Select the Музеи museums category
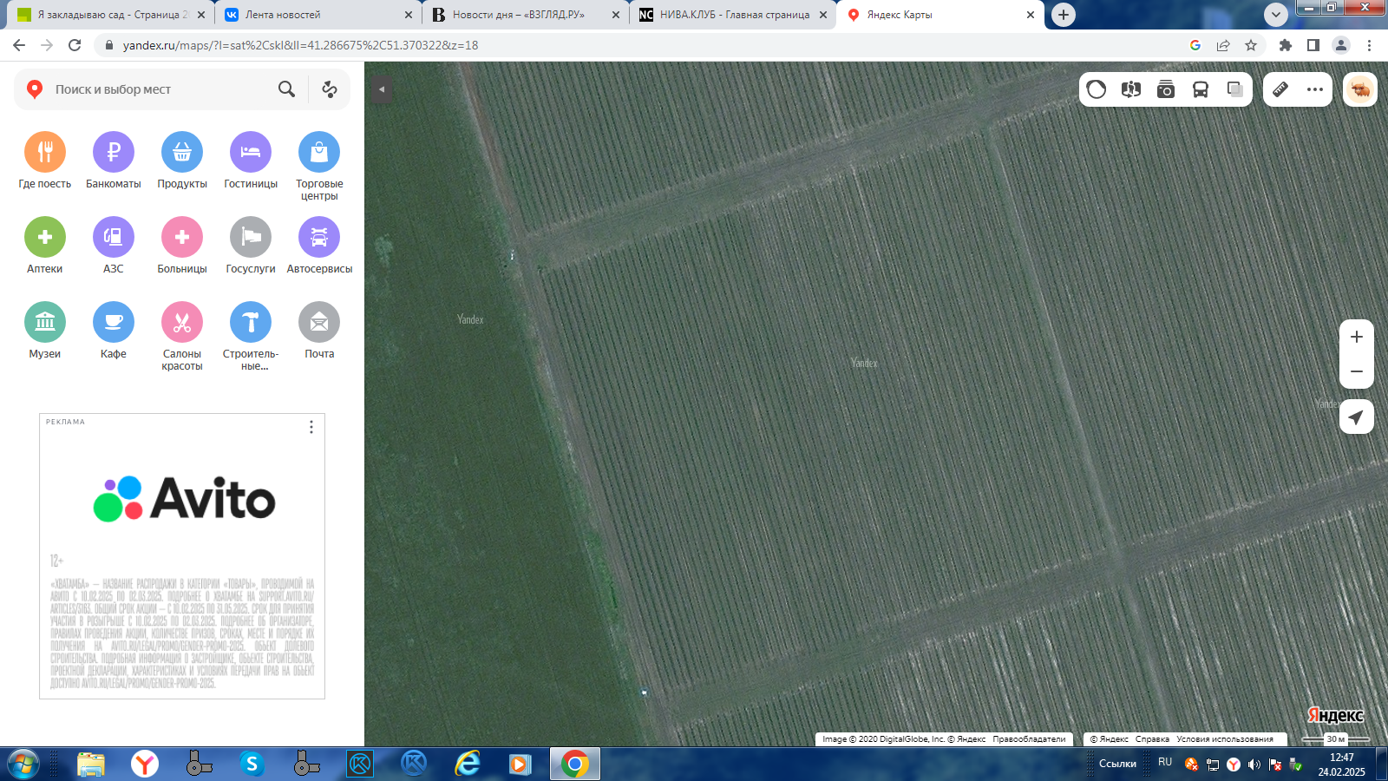The image size is (1388, 781). [45, 323]
